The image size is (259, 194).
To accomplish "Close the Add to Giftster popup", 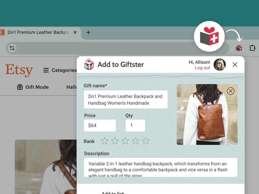I will click(x=235, y=65).
